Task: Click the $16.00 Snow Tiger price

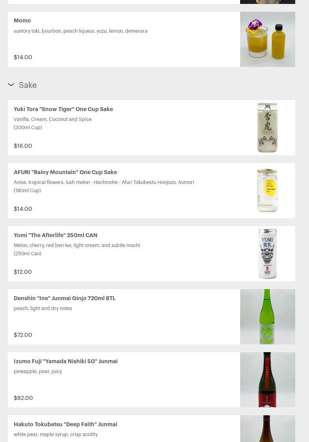Action: coord(23,146)
